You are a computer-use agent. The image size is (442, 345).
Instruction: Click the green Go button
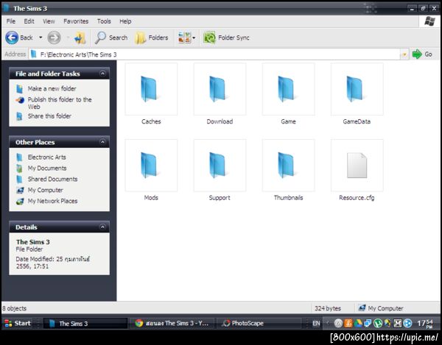422,54
